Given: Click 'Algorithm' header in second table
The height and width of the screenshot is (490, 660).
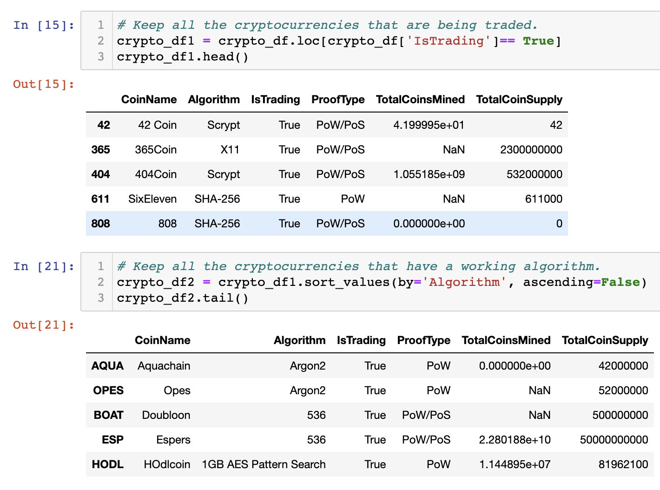Looking at the screenshot, I should [299, 340].
